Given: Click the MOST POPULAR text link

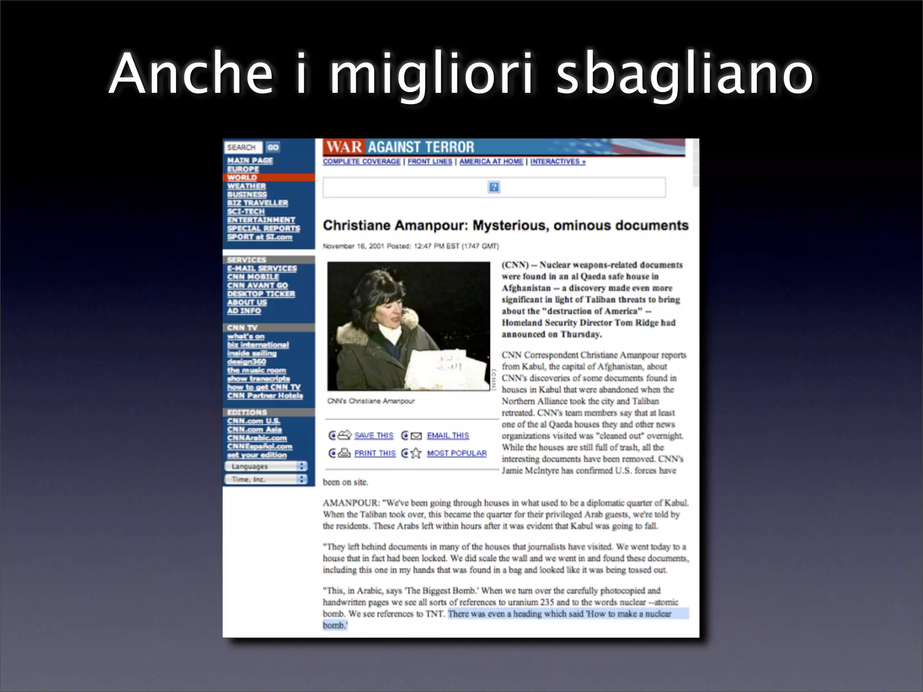Looking at the screenshot, I should point(457,453).
